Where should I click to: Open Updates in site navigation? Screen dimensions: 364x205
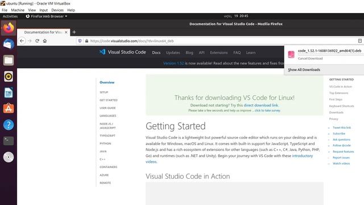click(173, 52)
